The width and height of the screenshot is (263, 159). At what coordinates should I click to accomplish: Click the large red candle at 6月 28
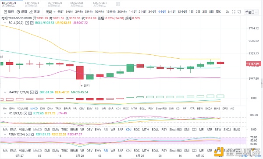[80, 73]
